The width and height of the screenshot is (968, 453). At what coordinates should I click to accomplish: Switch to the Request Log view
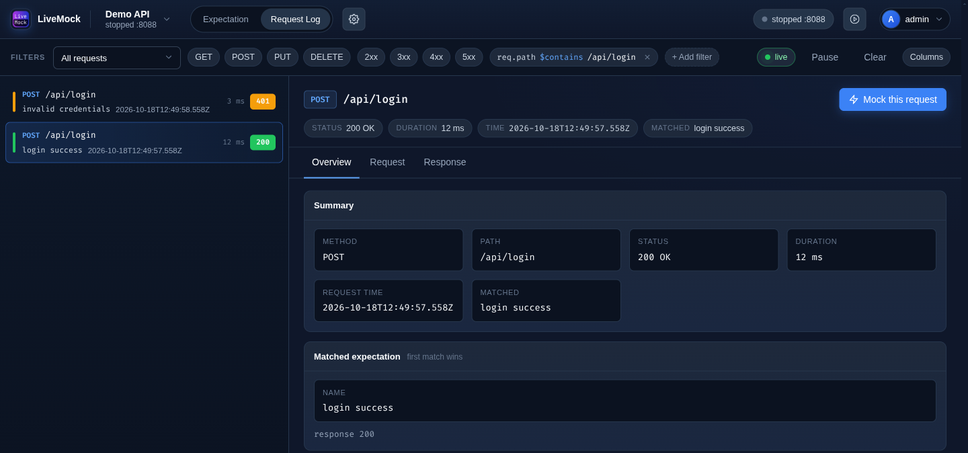[x=296, y=19]
